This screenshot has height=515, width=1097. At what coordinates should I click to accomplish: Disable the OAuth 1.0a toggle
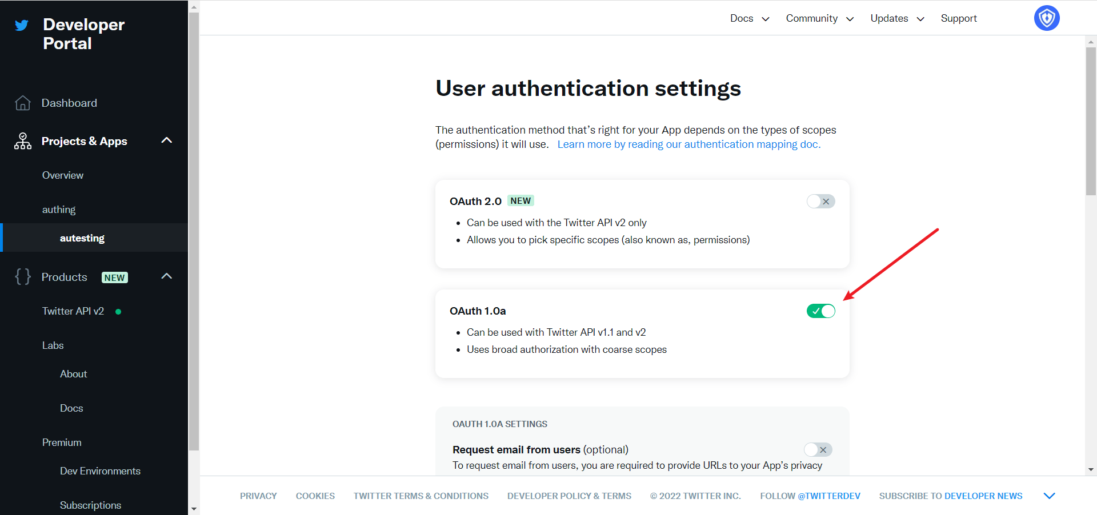click(820, 311)
